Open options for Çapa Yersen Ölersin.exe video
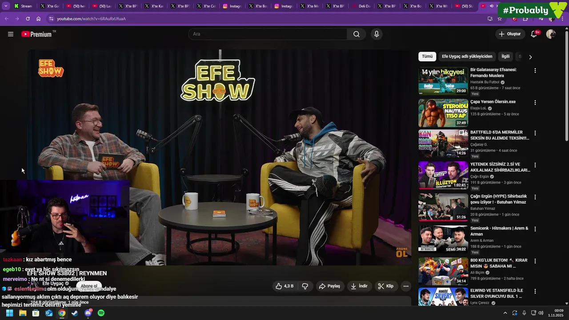The image size is (569, 320). [535, 103]
